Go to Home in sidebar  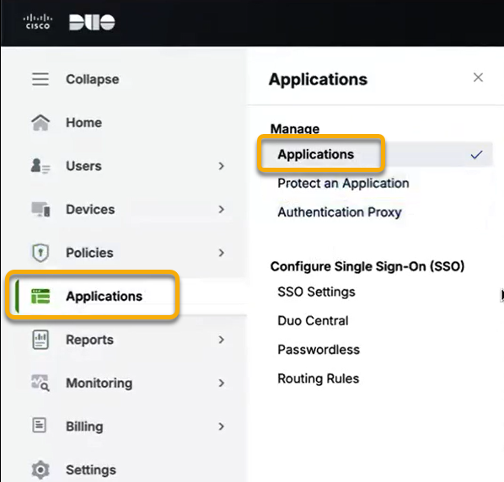point(84,122)
